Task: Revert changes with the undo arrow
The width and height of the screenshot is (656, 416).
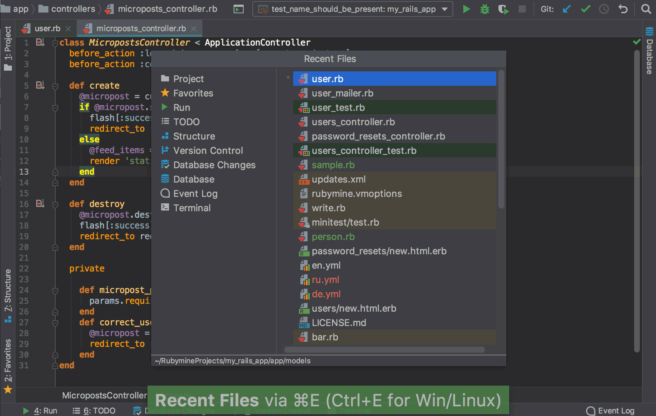Action: tap(623, 9)
